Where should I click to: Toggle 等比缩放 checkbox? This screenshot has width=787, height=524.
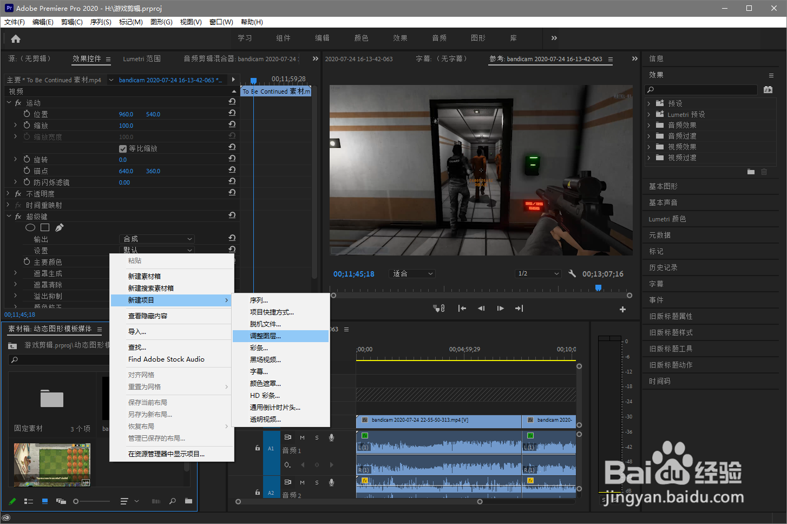point(123,148)
